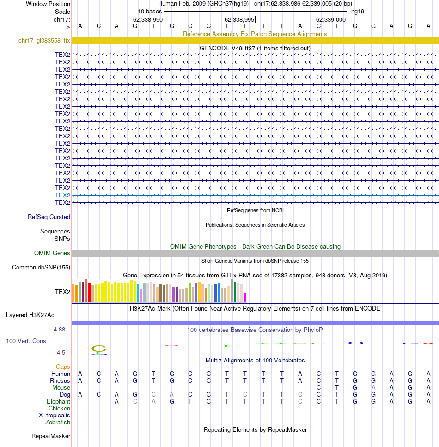This screenshot has height=447, width=439.
Task: Click the 10 bases scale bar
Action: point(255,12)
